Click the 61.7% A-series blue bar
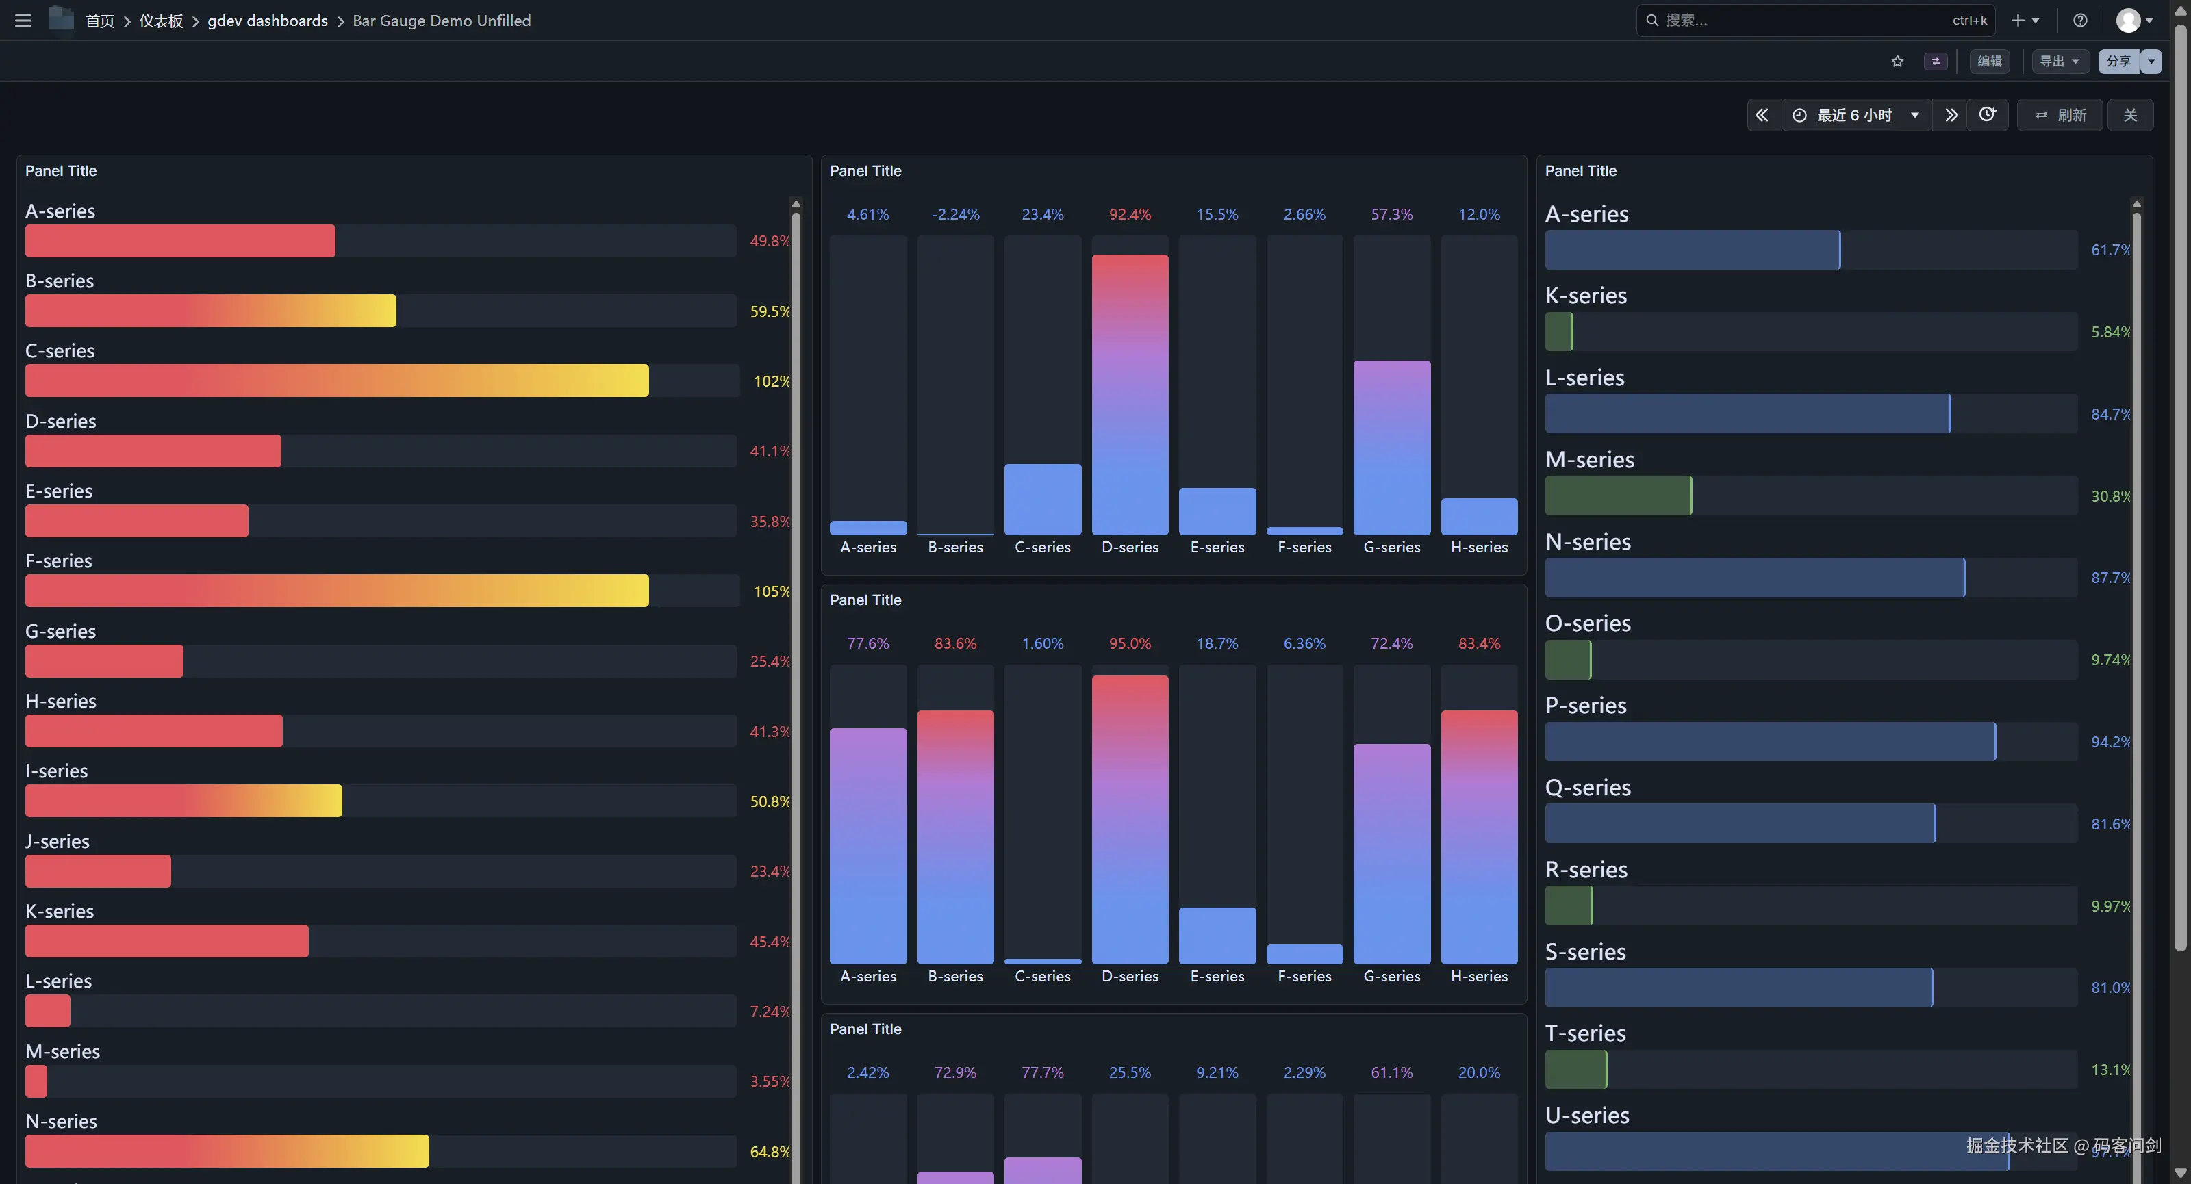Screen dimensions: 2191x1184 pyautogui.click(x=1693, y=250)
